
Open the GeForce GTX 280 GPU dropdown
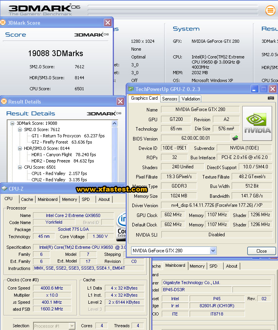(213, 250)
